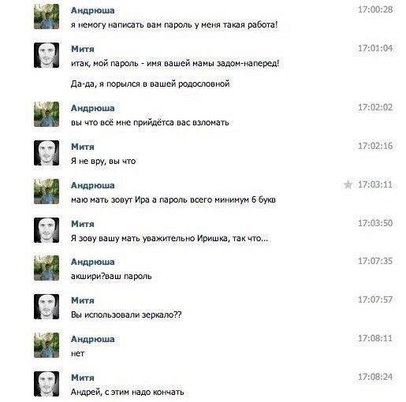
Task: Click Андрюша's avatar on the 17:02:02 message
Action: pos(47,114)
